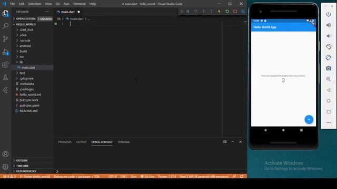Switch to the Output tab
337x189 pixels.
[x=81, y=142]
